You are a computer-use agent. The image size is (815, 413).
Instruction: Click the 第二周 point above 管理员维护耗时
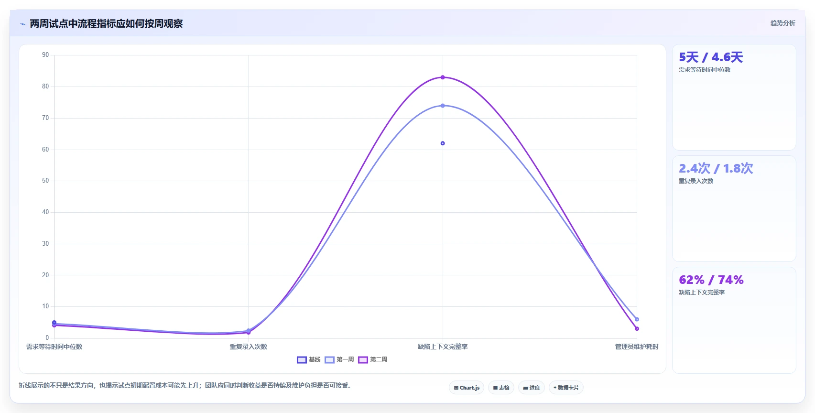[637, 329]
